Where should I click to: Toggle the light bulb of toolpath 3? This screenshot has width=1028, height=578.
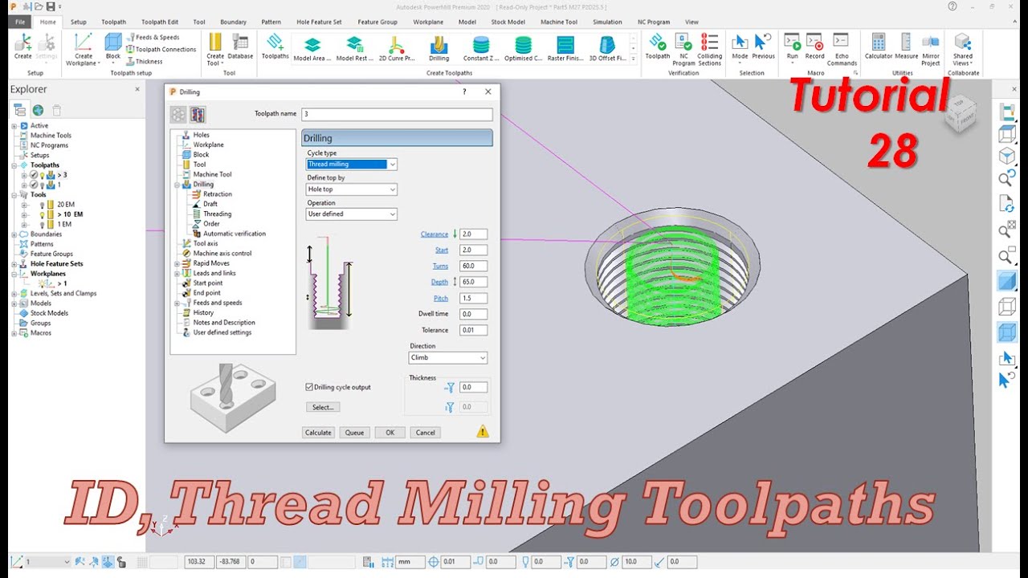[x=43, y=175]
